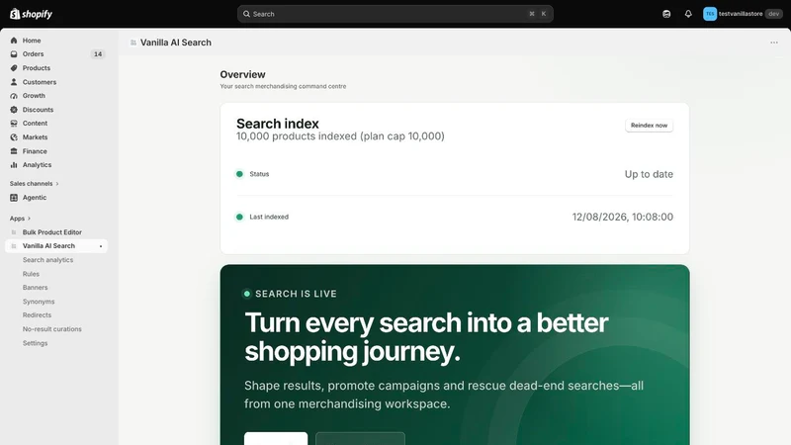This screenshot has height=445, width=791.
Task: Open the app Settings subpage
Action: click(35, 343)
